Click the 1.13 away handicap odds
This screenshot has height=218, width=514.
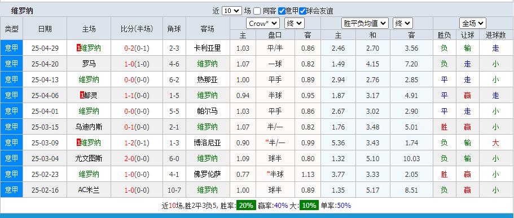[308, 174]
